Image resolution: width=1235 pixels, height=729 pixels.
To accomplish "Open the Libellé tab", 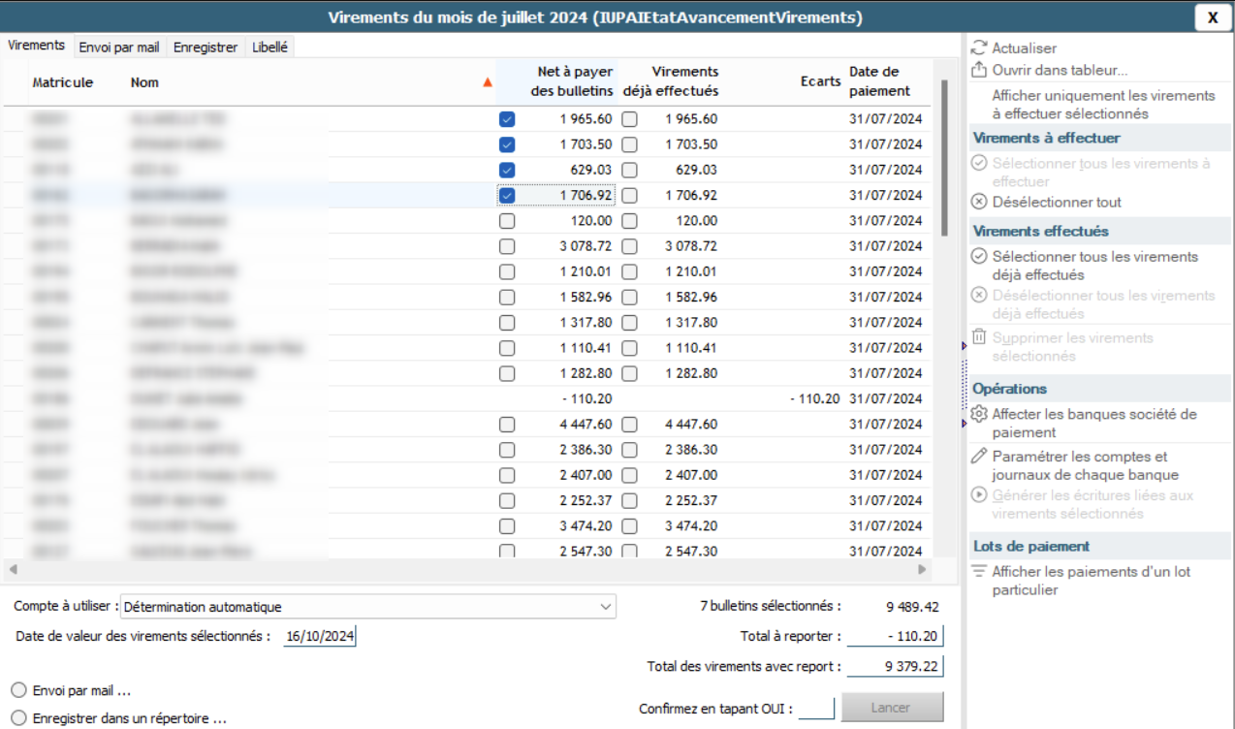I will [269, 47].
